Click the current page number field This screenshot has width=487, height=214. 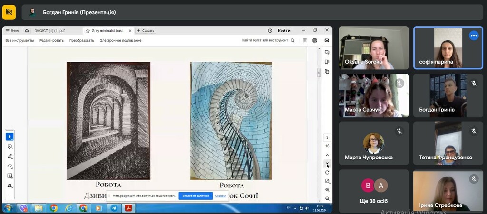pyautogui.click(x=327, y=138)
